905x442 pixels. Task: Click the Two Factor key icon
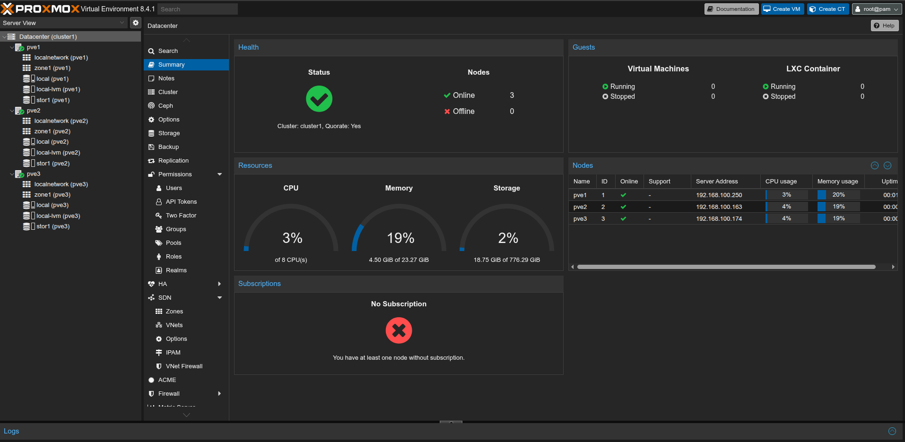(x=159, y=216)
